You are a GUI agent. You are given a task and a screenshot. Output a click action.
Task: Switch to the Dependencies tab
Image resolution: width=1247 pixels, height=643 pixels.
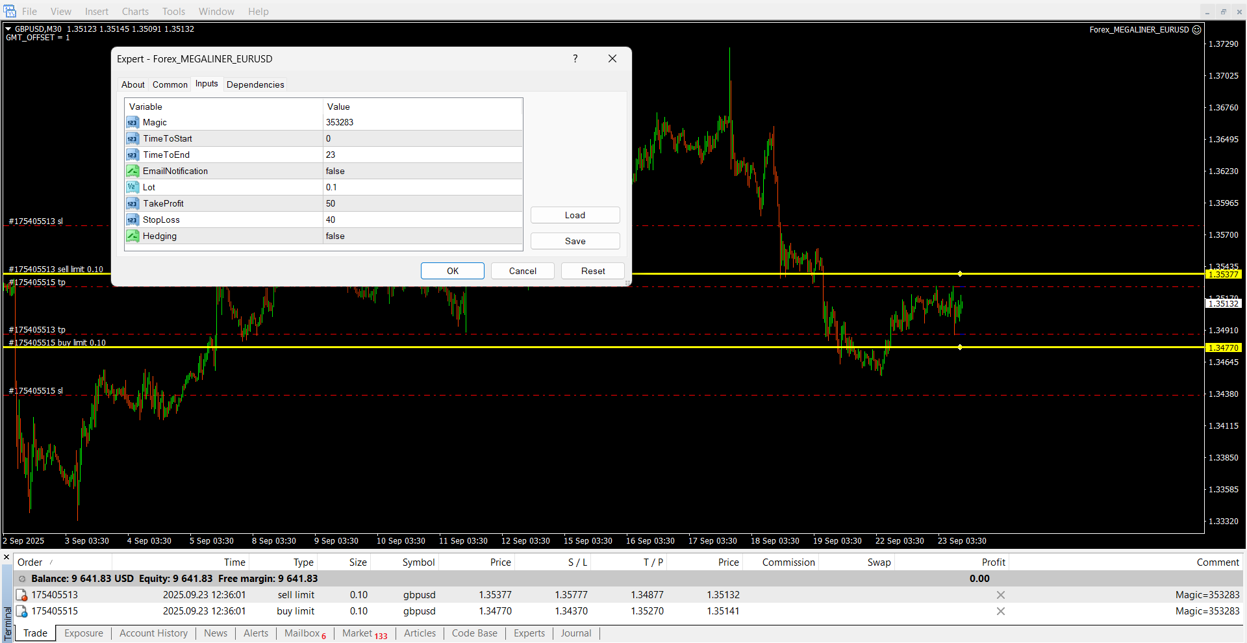pyautogui.click(x=255, y=84)
